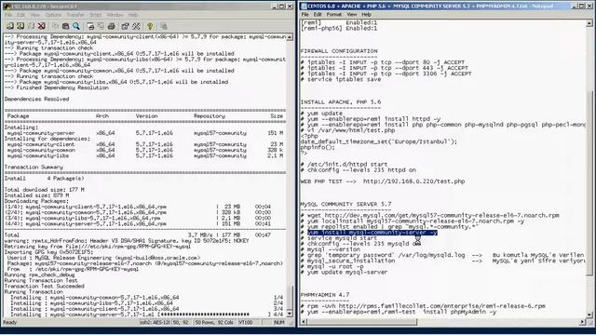Screen dimensions: 596x335
Task: Open the SecureCRT Window menu
Action: (115, 15)
